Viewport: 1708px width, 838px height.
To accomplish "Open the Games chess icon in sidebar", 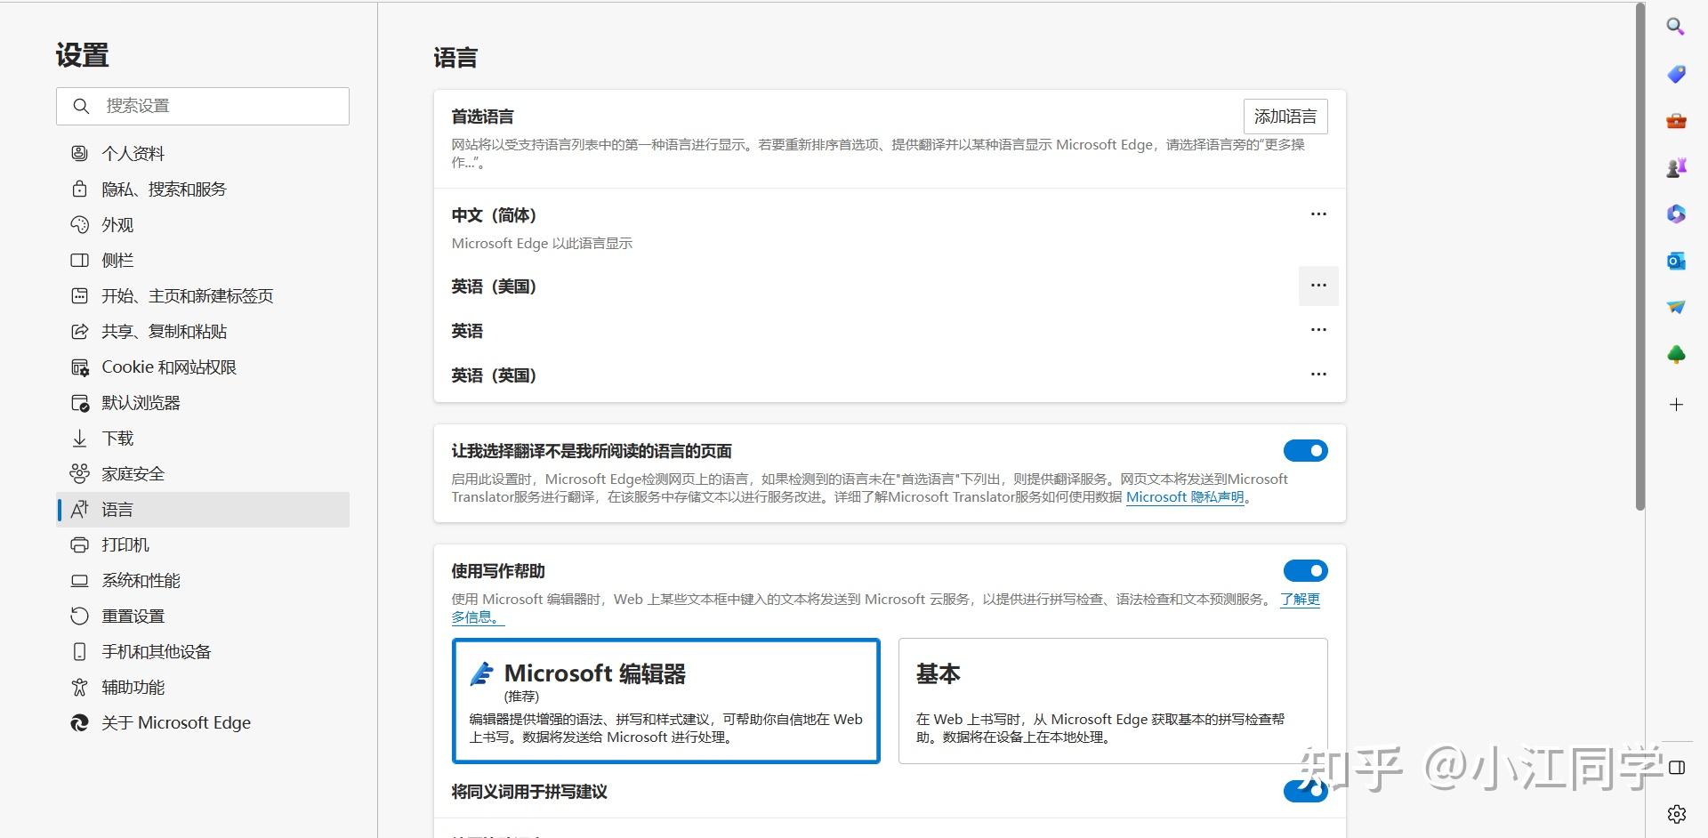I will pyautogui.click(x=1676, y=166).
